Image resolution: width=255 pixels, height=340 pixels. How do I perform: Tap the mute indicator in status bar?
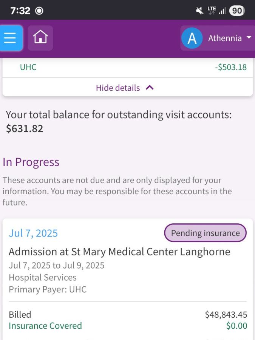200,11
